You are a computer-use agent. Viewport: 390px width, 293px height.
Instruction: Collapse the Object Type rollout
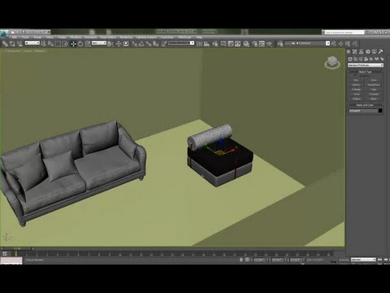pyautogui.click(x=365, y=72)
